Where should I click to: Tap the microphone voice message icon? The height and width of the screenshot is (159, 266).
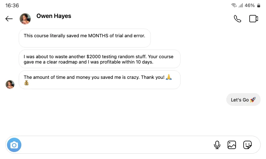(217, 145)
